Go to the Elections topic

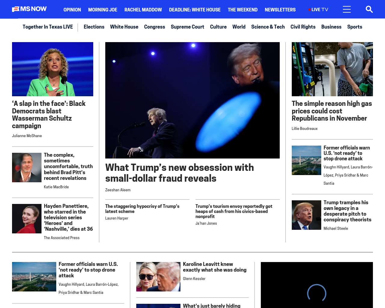click(94, 27)
